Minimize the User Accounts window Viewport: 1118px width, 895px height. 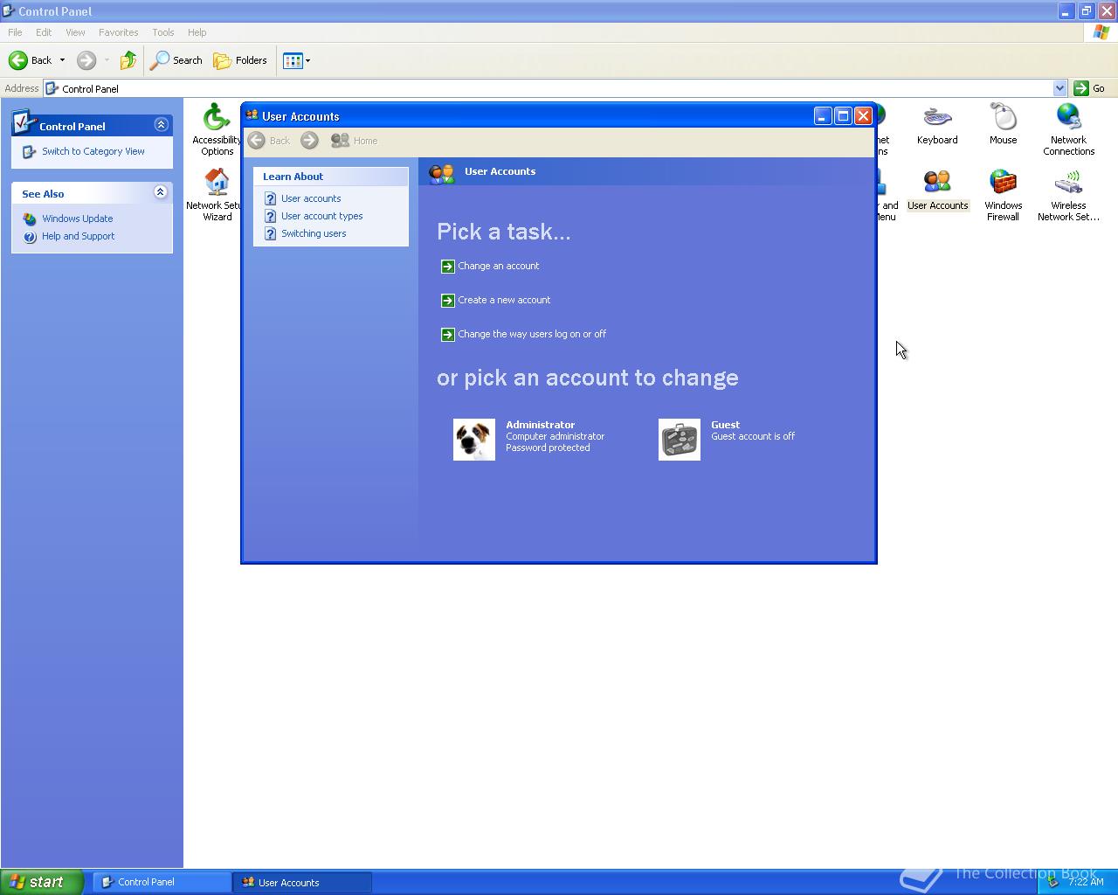click(823, 115)
